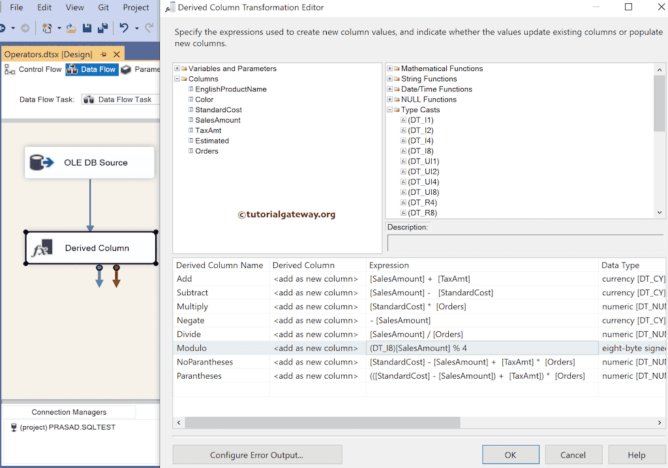This screenshot has width=668, height=468.
Task: Click the Save All toolbar icon
Action: click(x=104, y=27)
